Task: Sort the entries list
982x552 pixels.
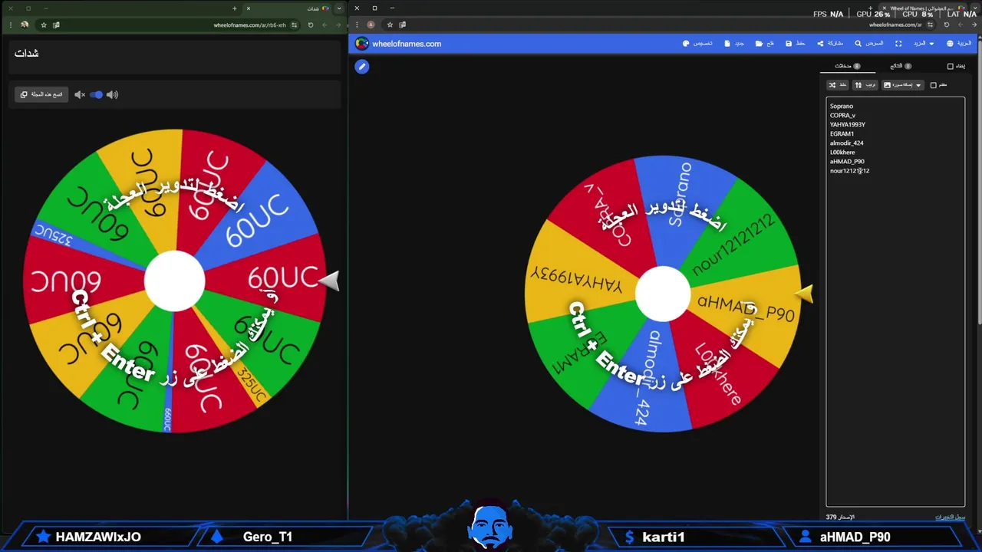Action: 865,85
